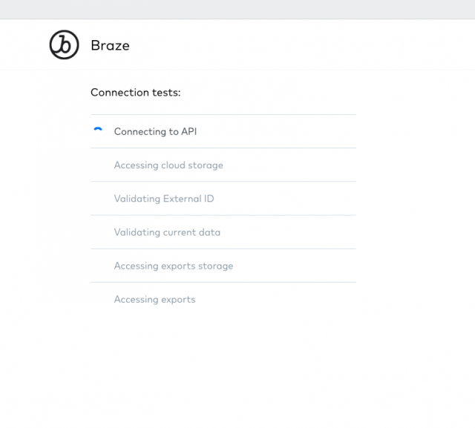This screenshot has height=428, width=475.
Task: Click the gray browser bar at top
Action: (237, 9)
